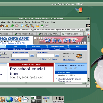
Task: Click the download/save arrow icon
Action: (42, 26)
